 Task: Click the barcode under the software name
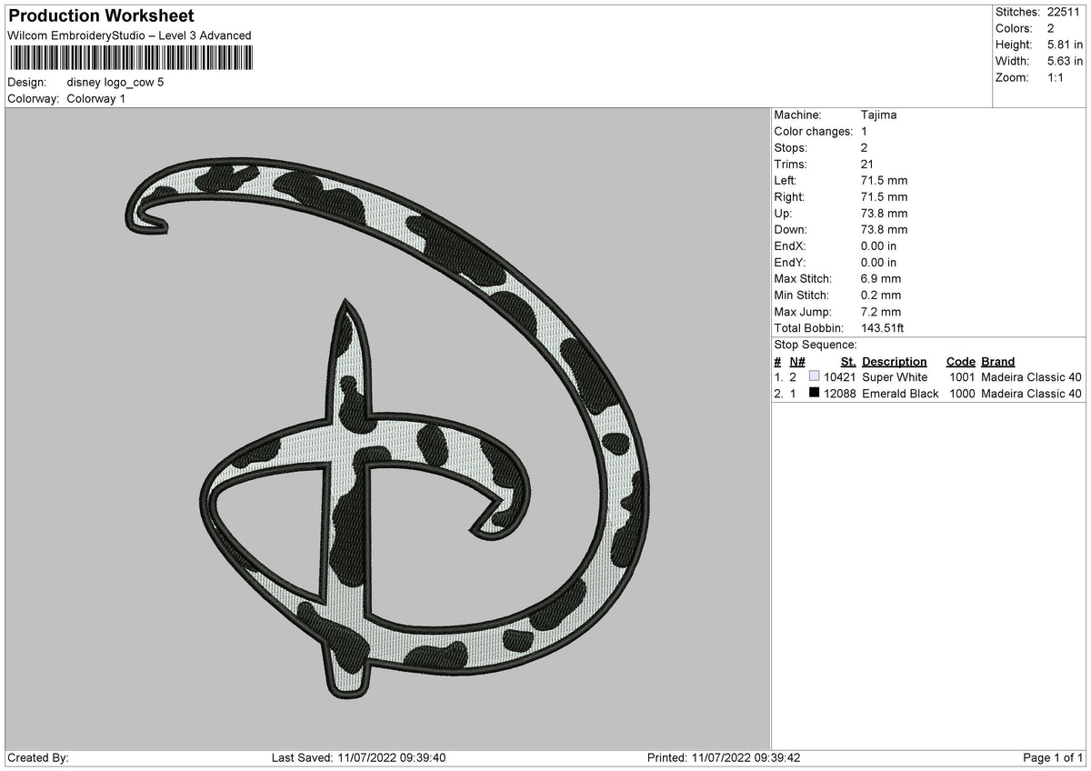point(132,58)
